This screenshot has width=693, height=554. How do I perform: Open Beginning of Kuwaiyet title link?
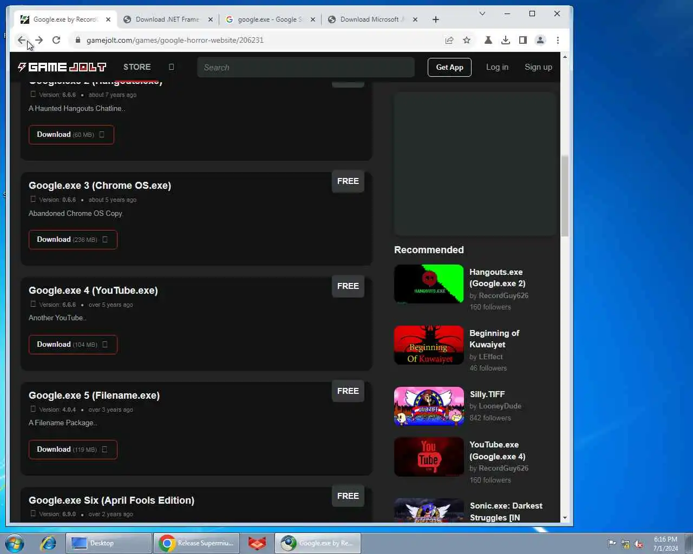point(494,339)
